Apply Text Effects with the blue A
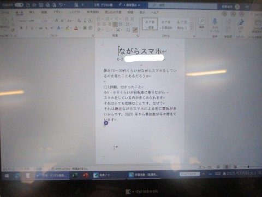This screenshot has height=197, width=262. tap(58, 28)
